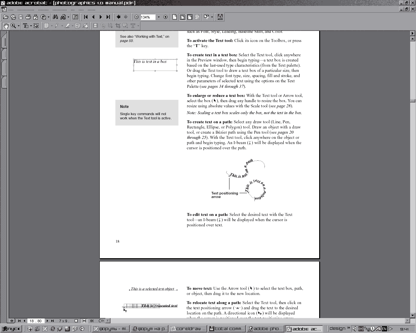Click the Next Page toolbar arrow
The height and width of the screenshot is (333, 416).
tap(101, 17)
